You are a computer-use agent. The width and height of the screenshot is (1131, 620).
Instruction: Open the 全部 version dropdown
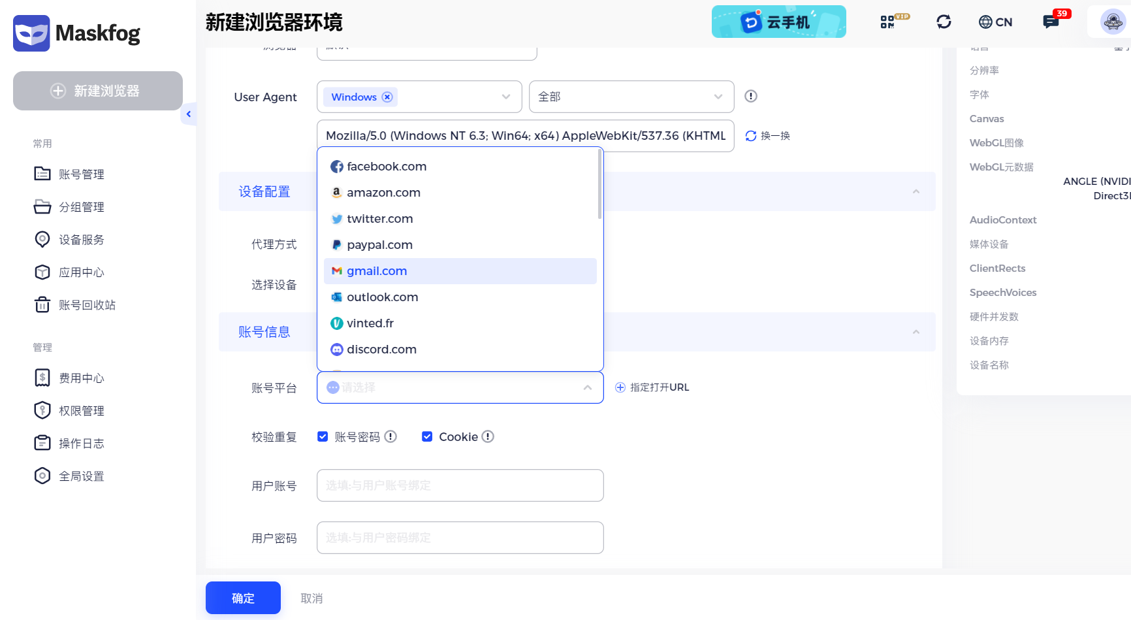coord(631,97)
